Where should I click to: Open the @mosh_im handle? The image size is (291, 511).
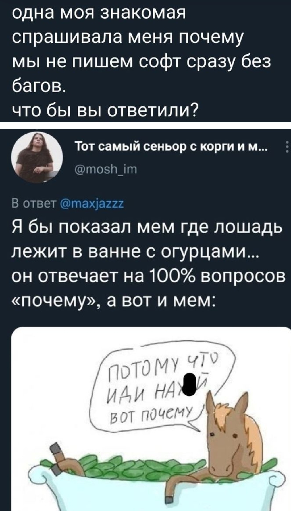click(x=106, y=169)
